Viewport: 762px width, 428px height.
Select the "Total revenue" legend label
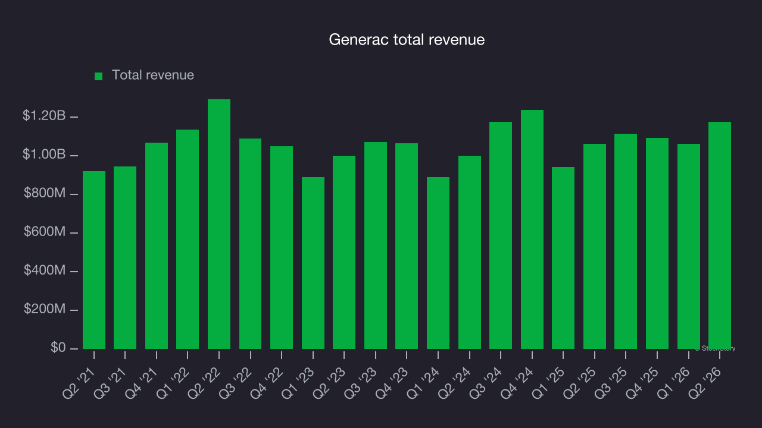point(153,75)
